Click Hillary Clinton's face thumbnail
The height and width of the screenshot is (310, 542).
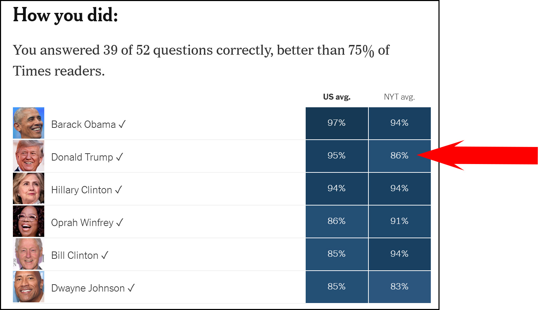tap(29, 188)
